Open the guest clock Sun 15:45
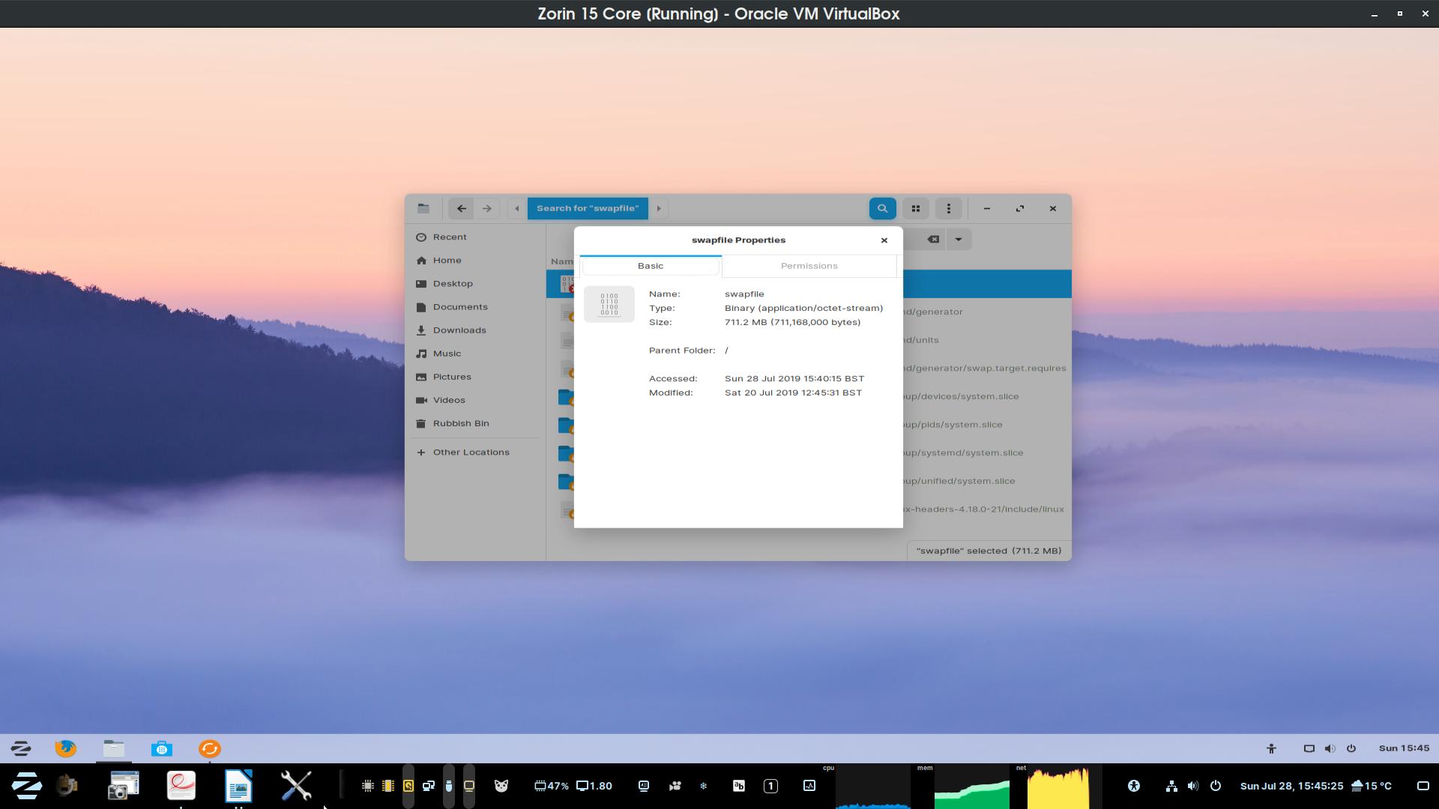Image resolution: width=1439 pixels, height=809 pixels. coord(1404,748)
